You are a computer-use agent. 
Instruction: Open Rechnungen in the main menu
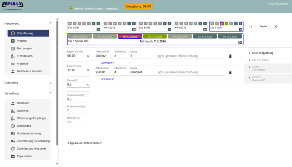pyautogui.click(x=24, y=48)
